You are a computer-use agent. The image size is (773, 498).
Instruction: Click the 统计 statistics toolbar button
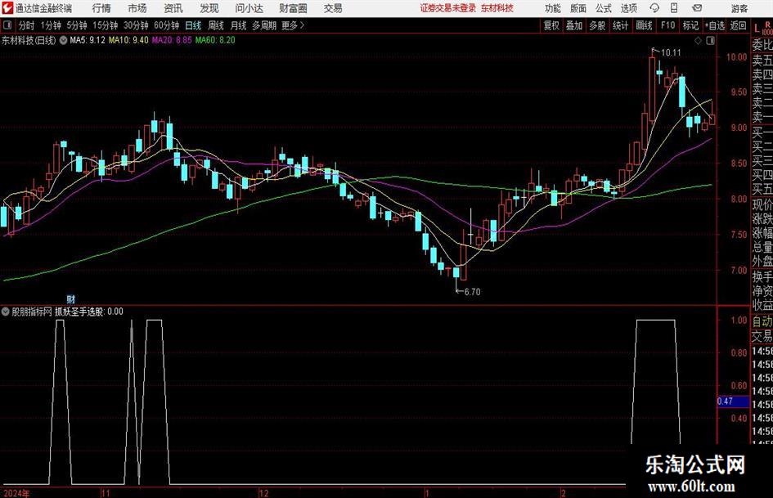[620, 25]
